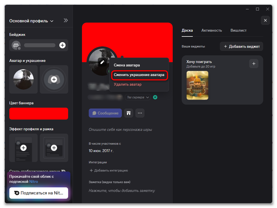
Task: Click the Интеграции heading
Action: pyautogui.click(x=98, y=162)
